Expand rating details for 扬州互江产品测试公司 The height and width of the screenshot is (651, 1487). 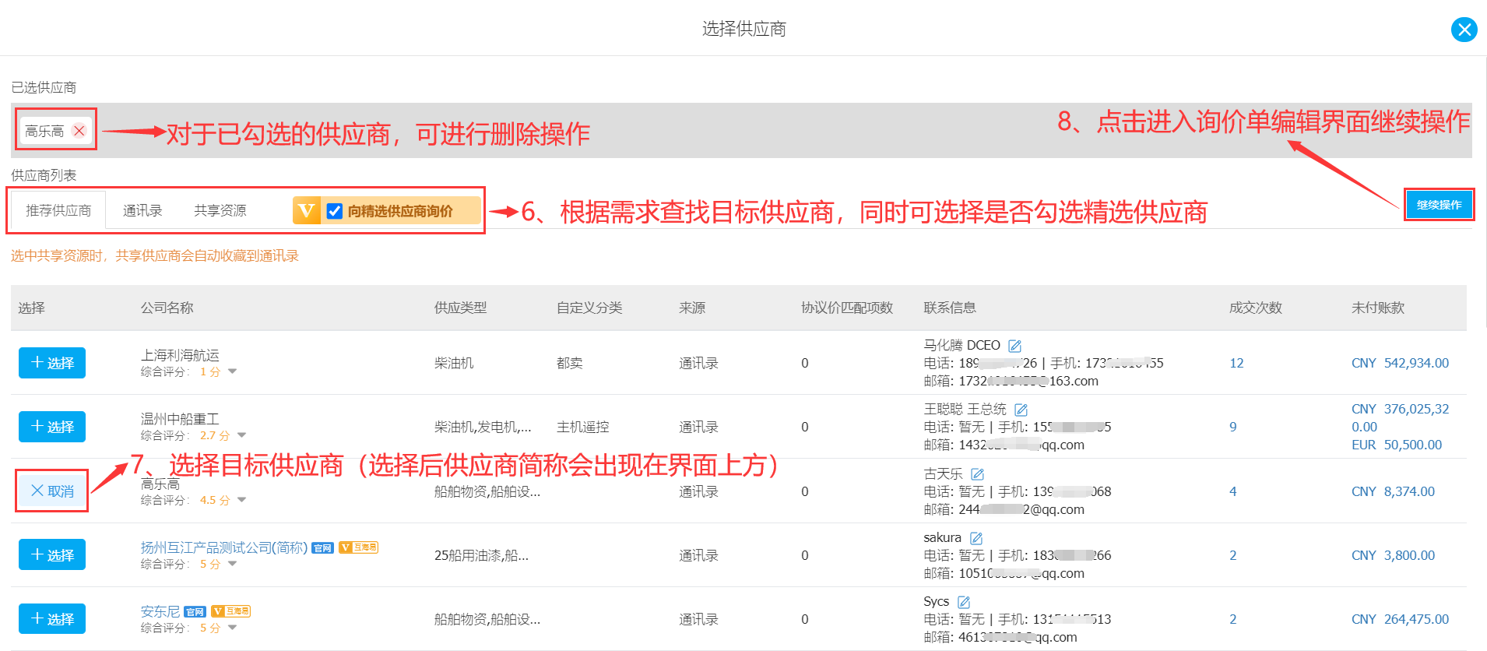click(232, 564)
